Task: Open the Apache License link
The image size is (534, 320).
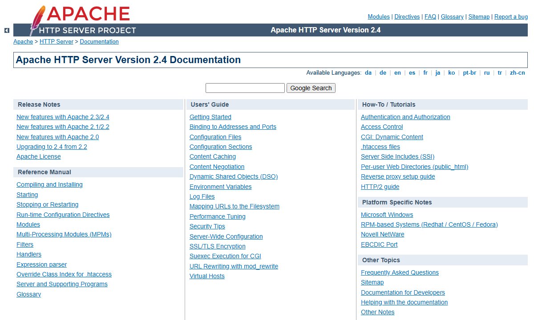Action: click(x=39, y=157)
